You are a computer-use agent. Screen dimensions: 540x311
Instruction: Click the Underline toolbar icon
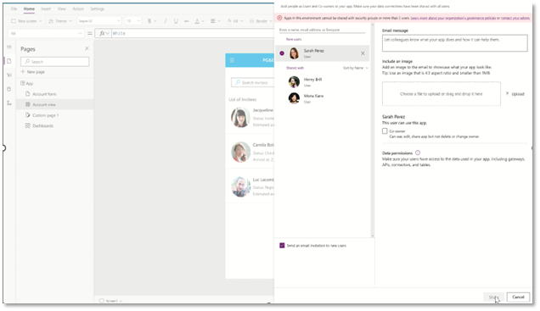click(176, 21)
